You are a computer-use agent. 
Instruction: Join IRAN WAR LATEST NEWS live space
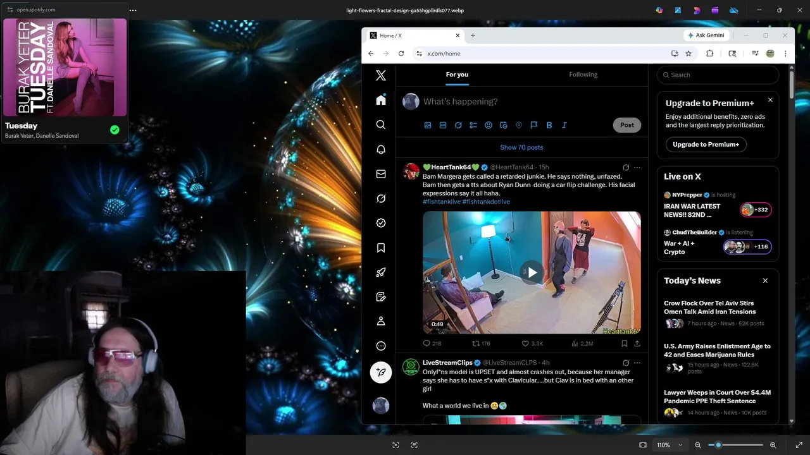tap(718, 206)
